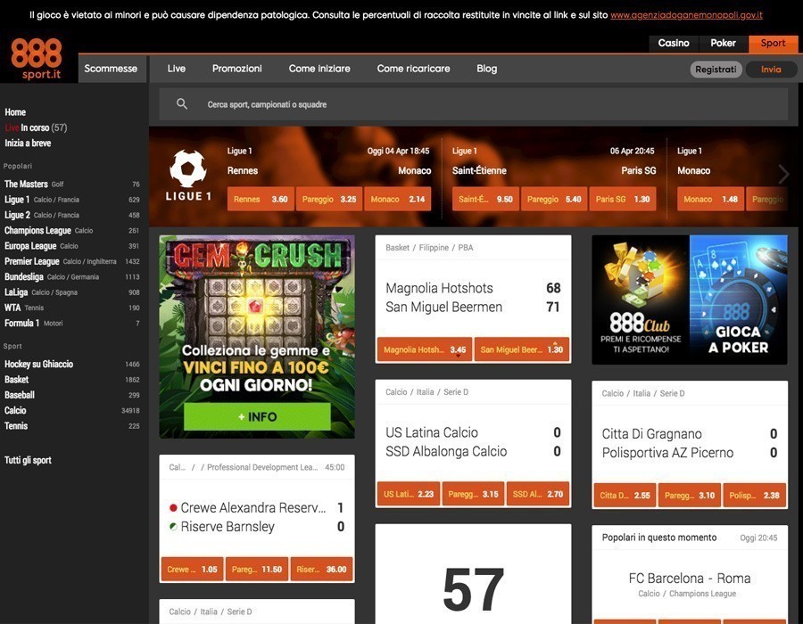
Task: Click the Invia button
Action: click(771, 70)
